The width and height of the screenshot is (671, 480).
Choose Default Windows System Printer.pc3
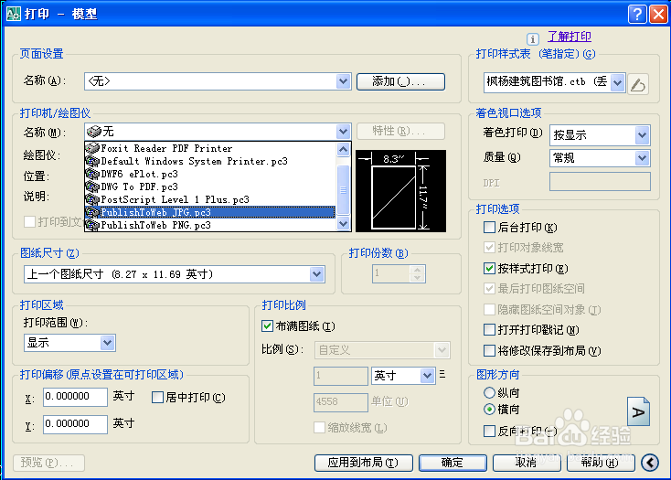click(209, 161)
